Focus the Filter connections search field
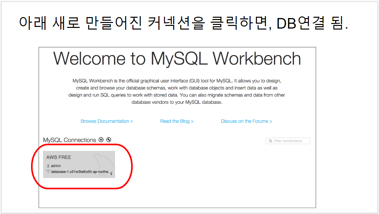Screen dimensions: 379x214 [x=288, y=141]
